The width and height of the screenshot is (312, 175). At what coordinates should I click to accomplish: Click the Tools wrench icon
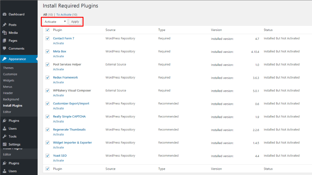[4, 136]
